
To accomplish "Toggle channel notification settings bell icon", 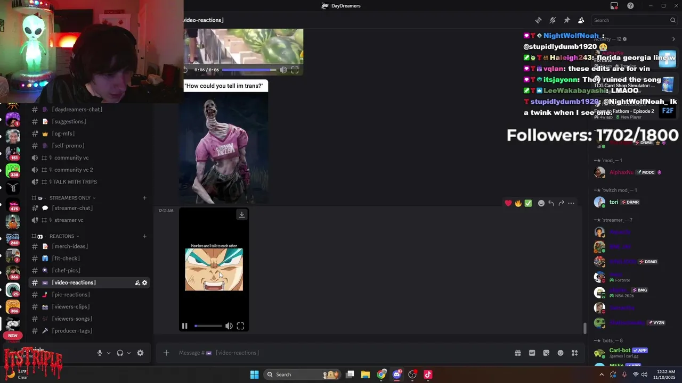I will click(x=553, y=20).
